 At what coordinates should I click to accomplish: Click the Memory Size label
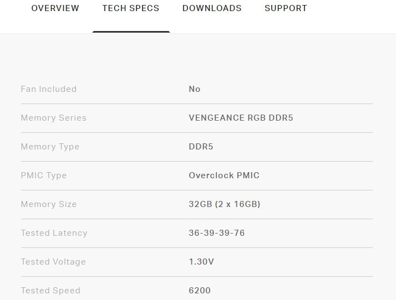pyautogui.click(x=48, y=204)
